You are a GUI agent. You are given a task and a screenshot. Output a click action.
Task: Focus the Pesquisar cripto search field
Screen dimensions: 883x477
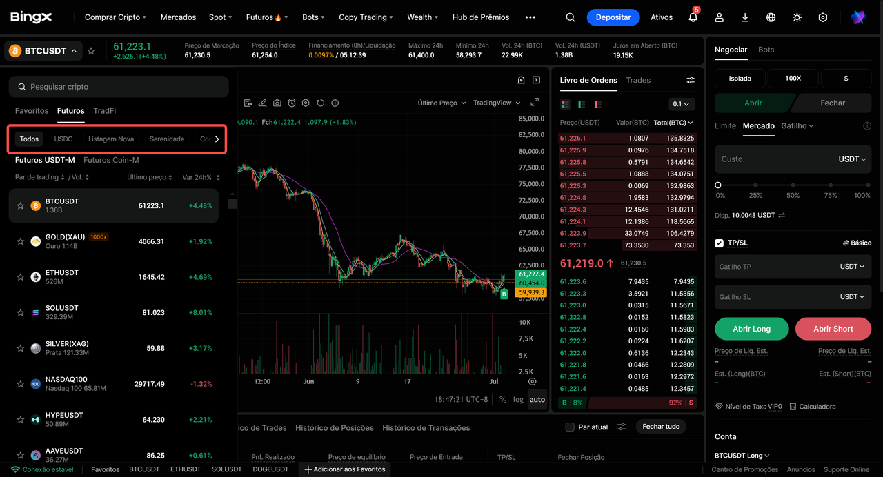click(x=119, y=87)
